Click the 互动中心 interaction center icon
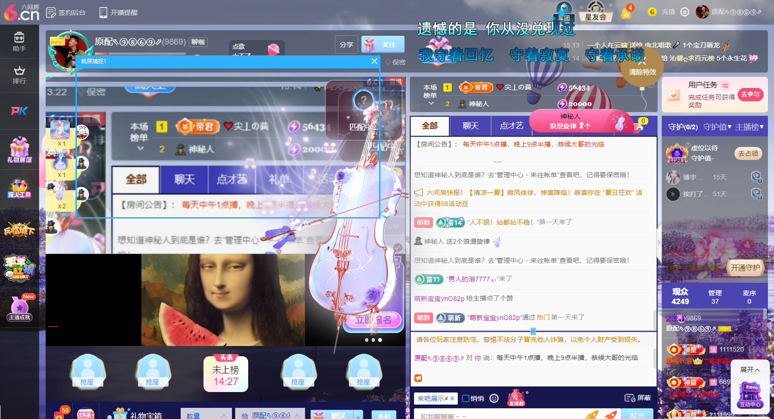Image resolution: width=774 pixels, height=419 pixels. 750,395
